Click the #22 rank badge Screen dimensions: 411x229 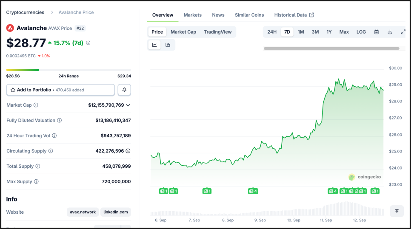(x=80, y=28)
